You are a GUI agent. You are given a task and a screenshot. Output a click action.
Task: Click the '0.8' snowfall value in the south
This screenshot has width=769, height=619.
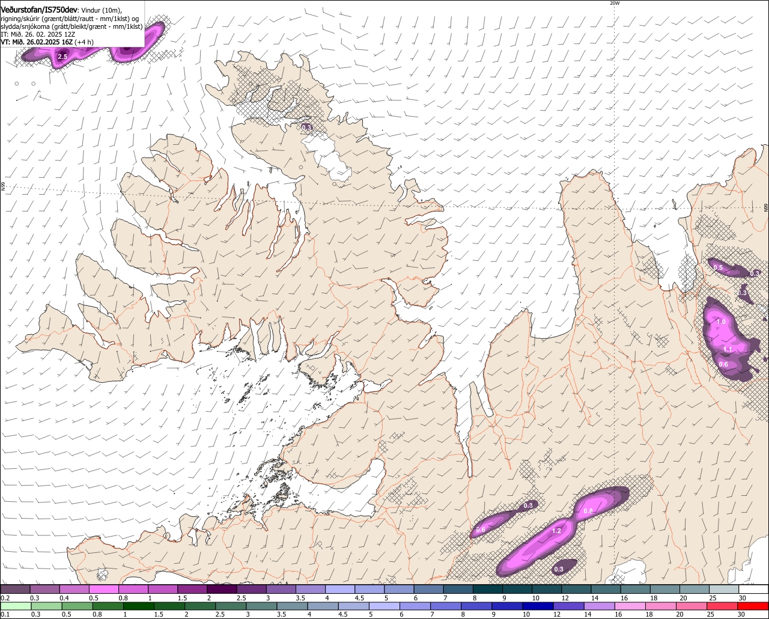[x=588, y=512]
